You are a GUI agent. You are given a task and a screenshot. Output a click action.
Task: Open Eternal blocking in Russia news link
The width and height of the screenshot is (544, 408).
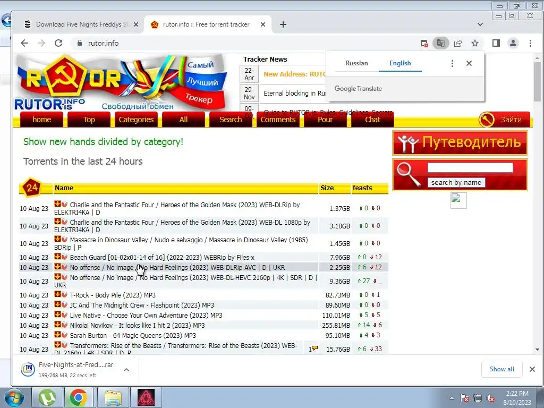coord(294,93)
